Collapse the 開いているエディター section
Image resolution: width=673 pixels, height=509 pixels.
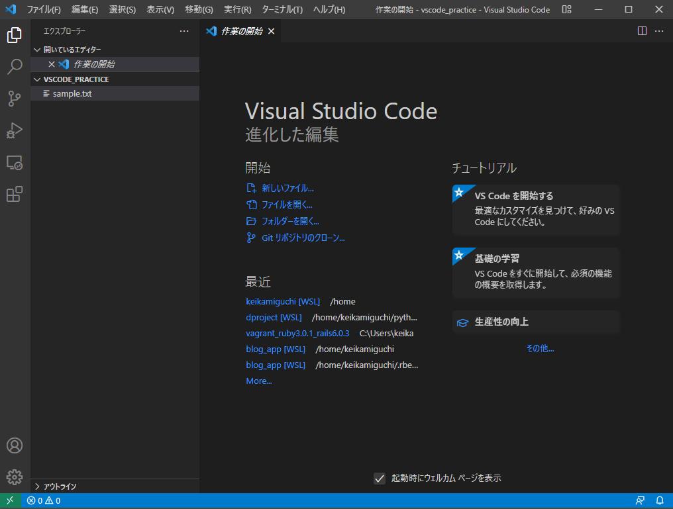coord(115,50)
